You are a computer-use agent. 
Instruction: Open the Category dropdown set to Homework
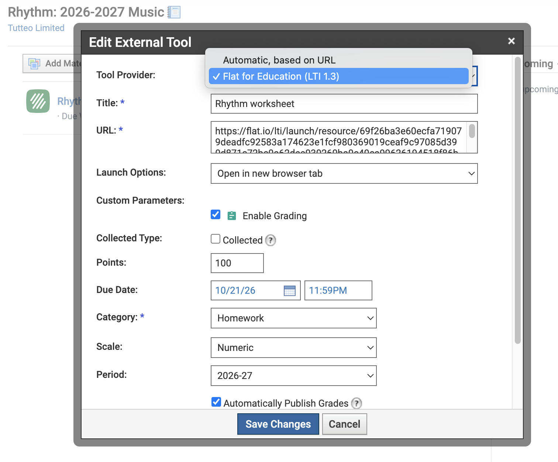pos(293,318)
